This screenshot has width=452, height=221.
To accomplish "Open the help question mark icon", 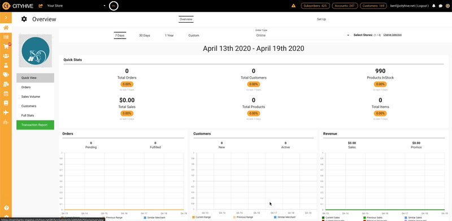I will point(6,208).
